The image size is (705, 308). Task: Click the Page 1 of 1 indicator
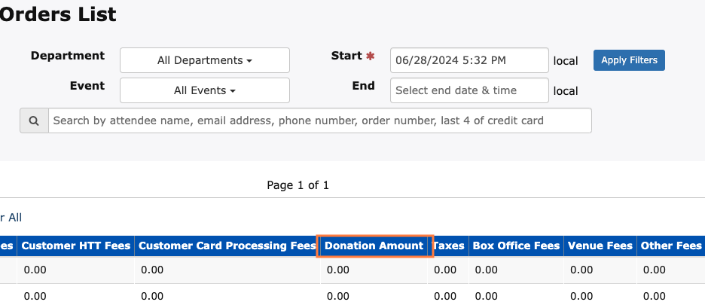[298, 184]
